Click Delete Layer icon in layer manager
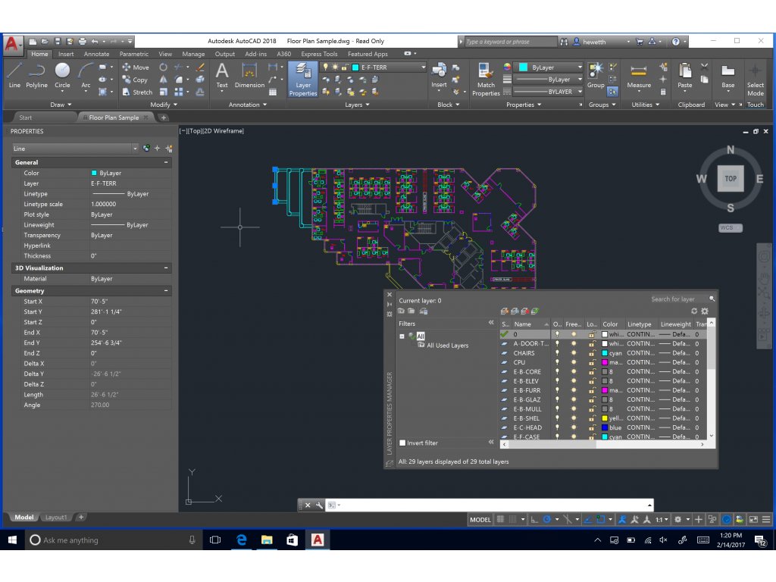776x582 pixels. coord(524,311)
